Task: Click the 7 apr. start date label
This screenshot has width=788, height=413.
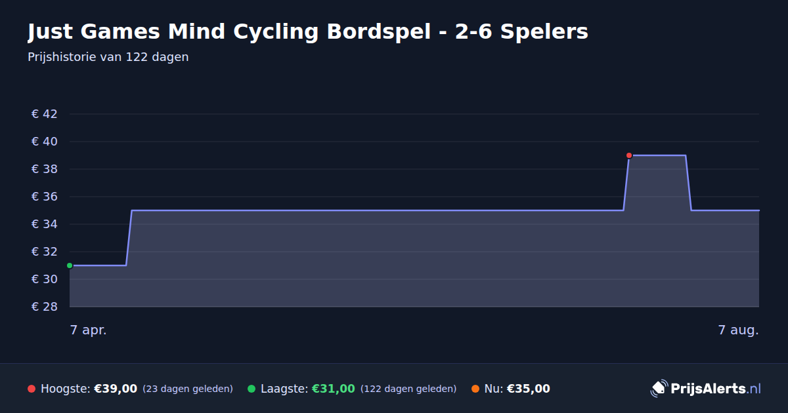Action: click(x=89, y=330)
